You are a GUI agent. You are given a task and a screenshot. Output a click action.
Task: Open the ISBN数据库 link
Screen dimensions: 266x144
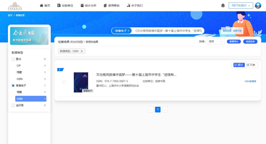(250, 81)
